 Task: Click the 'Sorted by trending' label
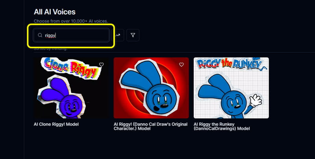[x=50, y=49]
